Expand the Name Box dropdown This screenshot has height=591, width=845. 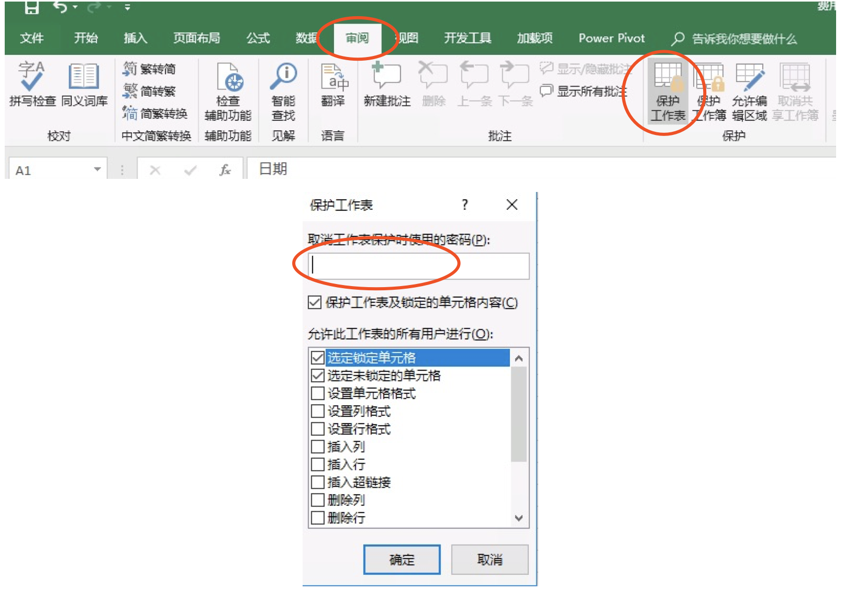pyautogui.click(x=97, y=169)
